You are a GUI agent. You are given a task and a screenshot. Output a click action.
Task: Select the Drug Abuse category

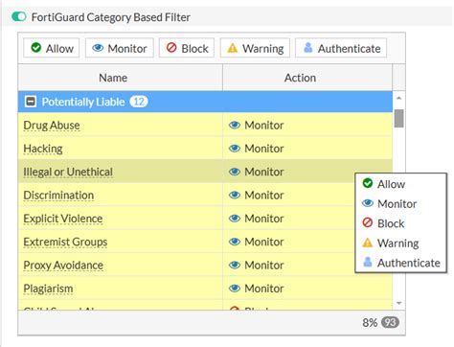click(x=52, y=126)
